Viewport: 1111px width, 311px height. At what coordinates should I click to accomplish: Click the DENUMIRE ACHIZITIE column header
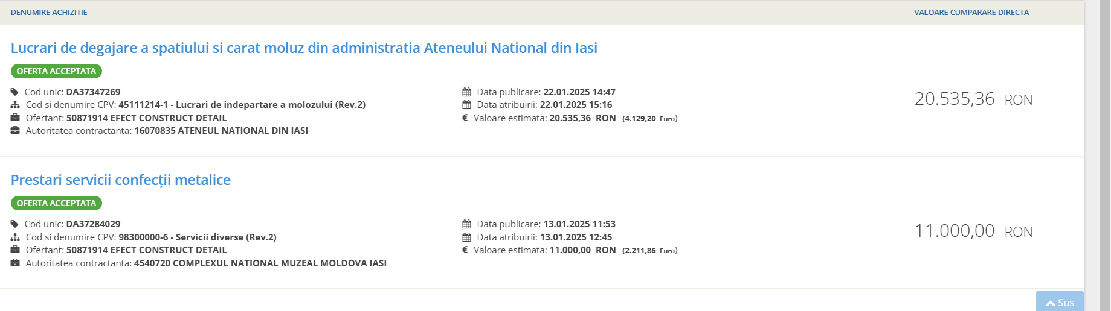pos(49,13)
